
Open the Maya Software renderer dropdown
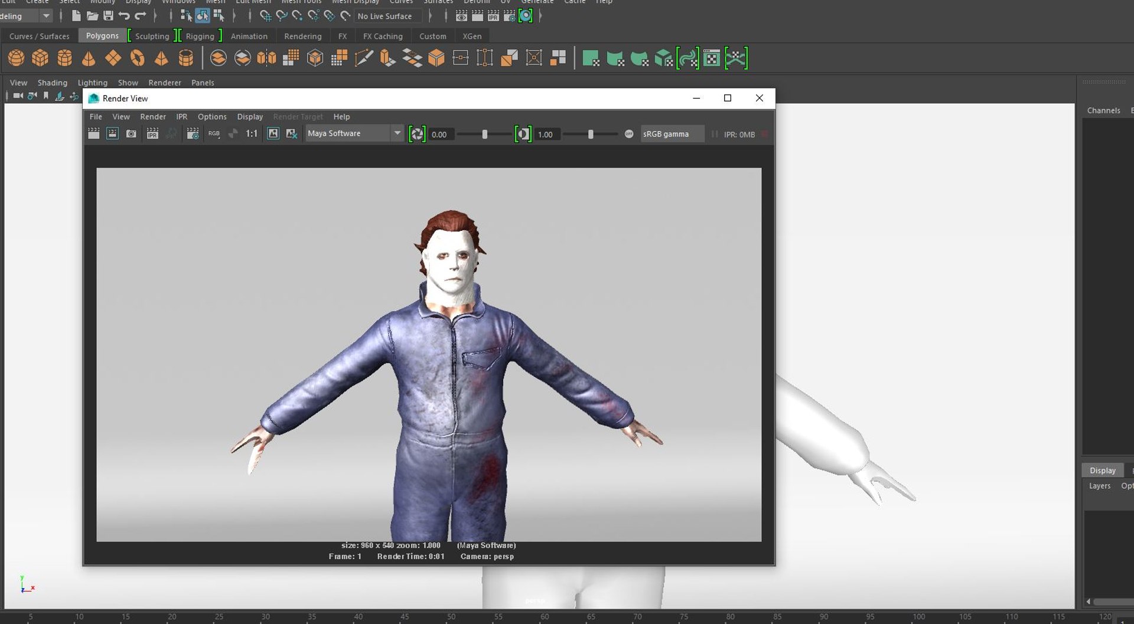[354, 134]
